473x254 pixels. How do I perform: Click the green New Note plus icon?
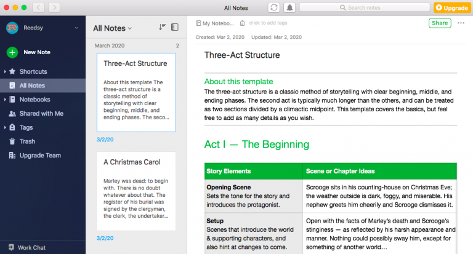click(12, 52)
